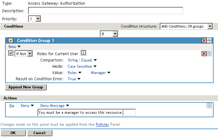Open the String : Equals comparison menu
The image size is (218, 137).
pos(82,60)
